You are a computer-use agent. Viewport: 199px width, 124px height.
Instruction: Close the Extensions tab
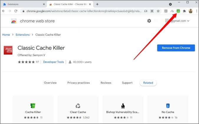coord(44,4)
